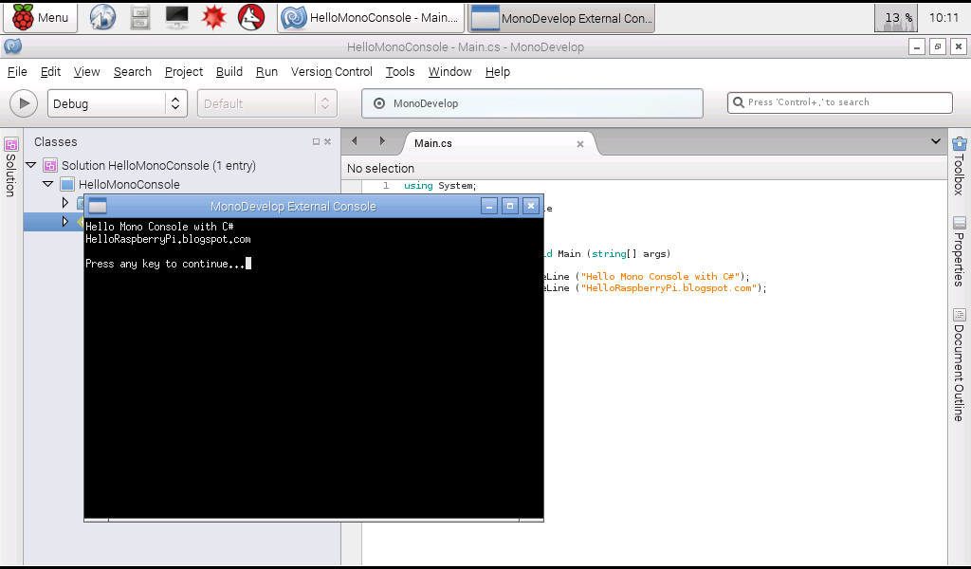Click the "Hello Mono Console with C#" string in code
Viewport: 971px width, 569px height.
tap(660, 277)
